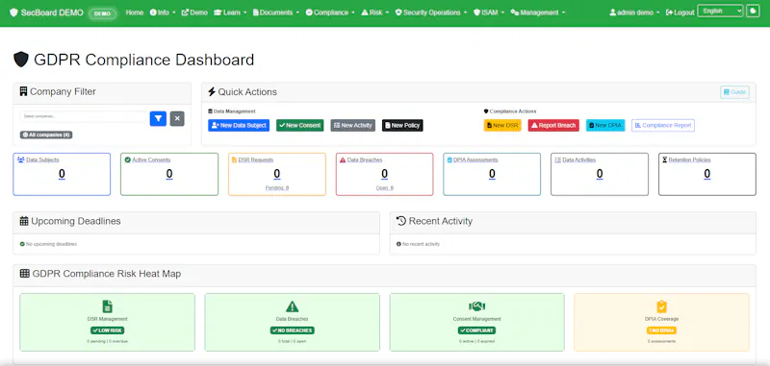770x366 pixels.
Task: Open the Guide button in Quick Actions
Action: [734, 92]
